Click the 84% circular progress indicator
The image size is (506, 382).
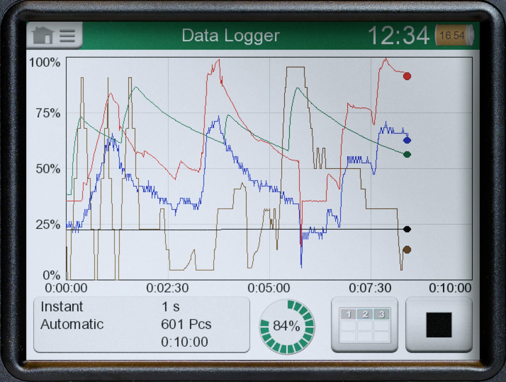287,326
